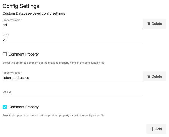169x137 pixels.
Task: Click the trash icon beside the ssl property
Action: (149, 24)
